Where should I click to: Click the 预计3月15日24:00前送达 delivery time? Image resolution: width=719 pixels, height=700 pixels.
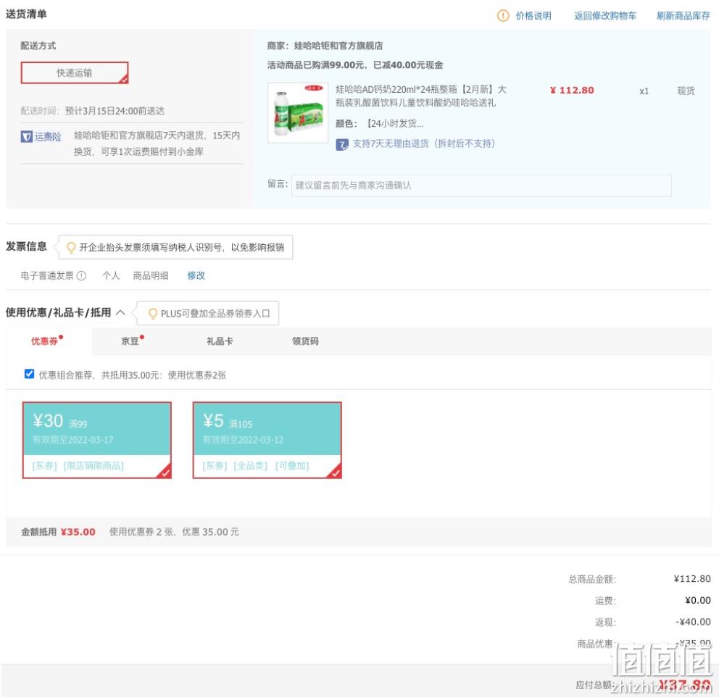(x=115, y=111)
